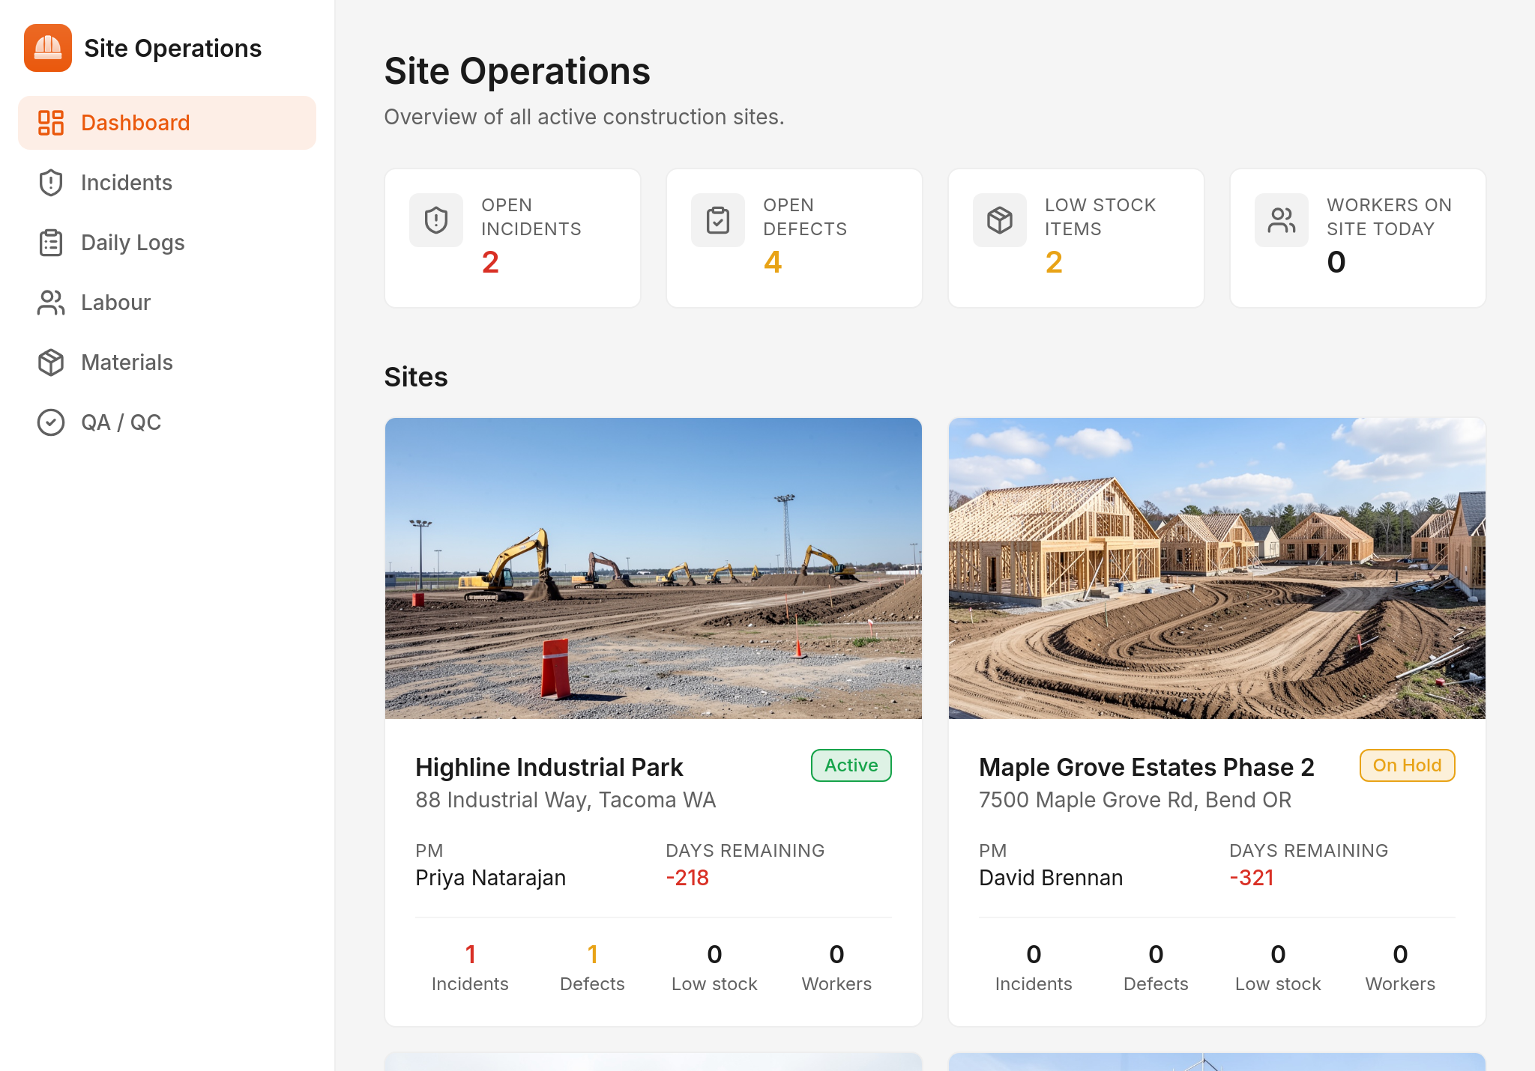Click the Open Incidents count 2
The height and width of the screenshot is (1071, 1535).
click(x=490, y=262)
